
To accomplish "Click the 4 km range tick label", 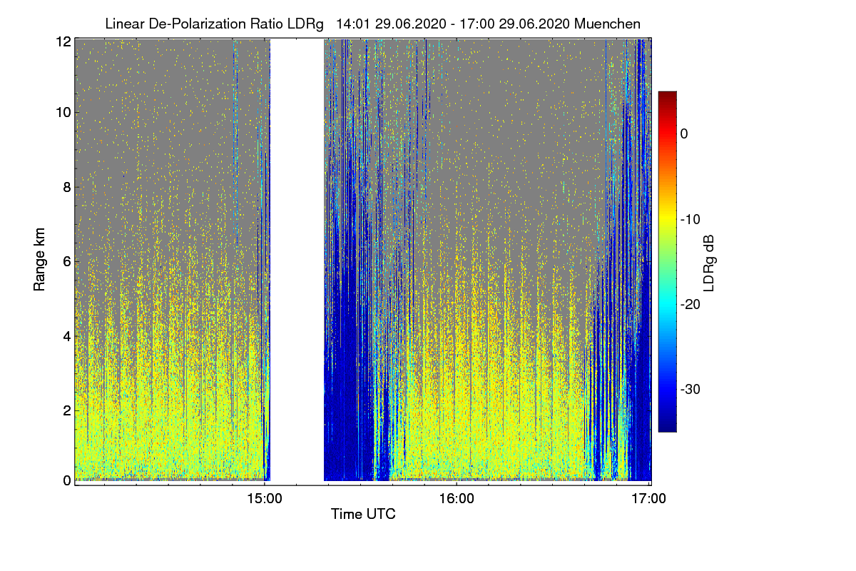I will coord(66,335).
